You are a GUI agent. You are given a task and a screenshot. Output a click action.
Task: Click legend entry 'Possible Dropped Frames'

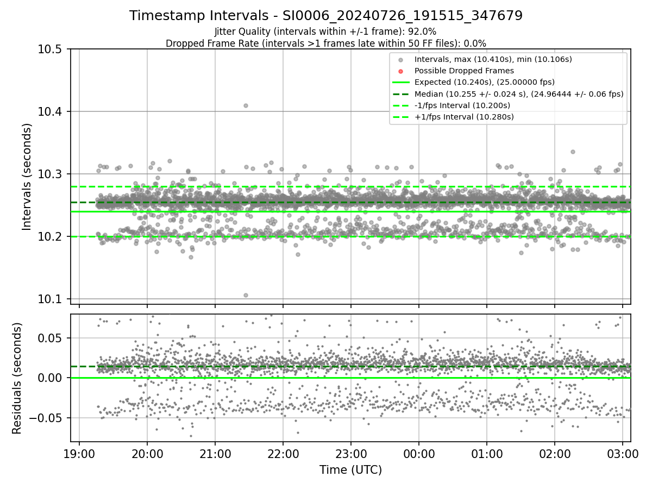point(464,71)
